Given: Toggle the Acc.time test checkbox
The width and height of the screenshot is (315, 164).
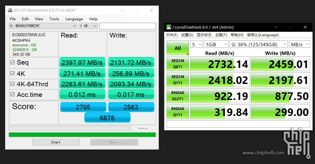Looking at the screenshot, I should coord(13,94).
